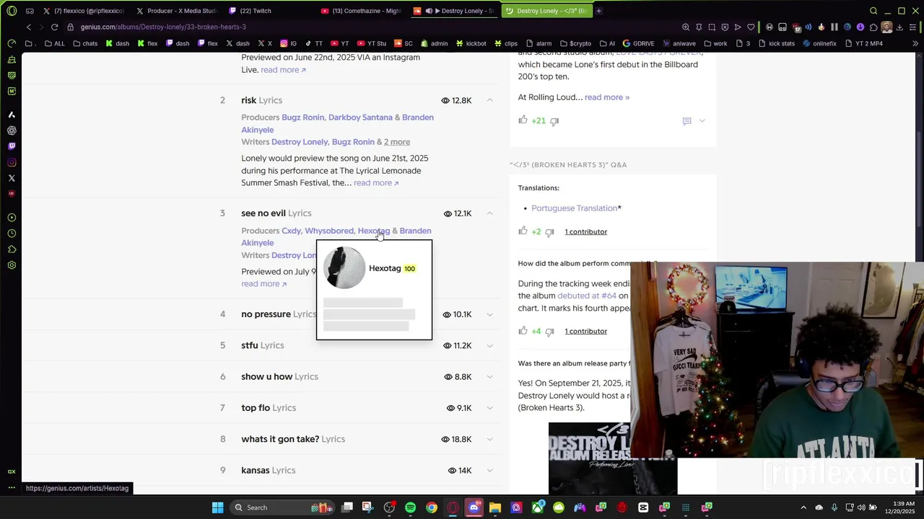Open Twitch panel in Opera sidebar

tap(12, 146)
